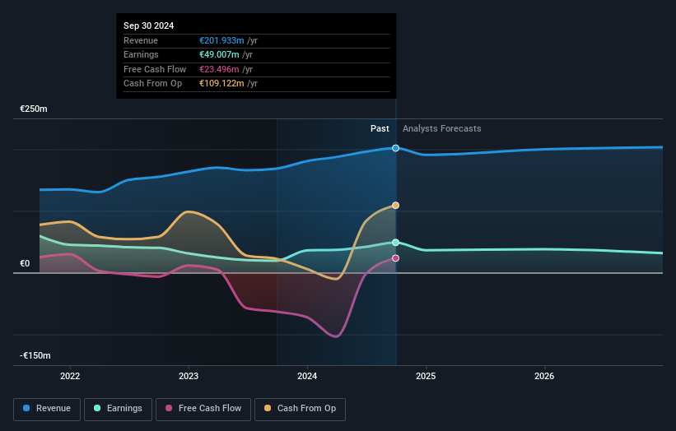Click the pink Free Cash Flow data point
This screenshot has height=431, width=676.
point(395,258)
